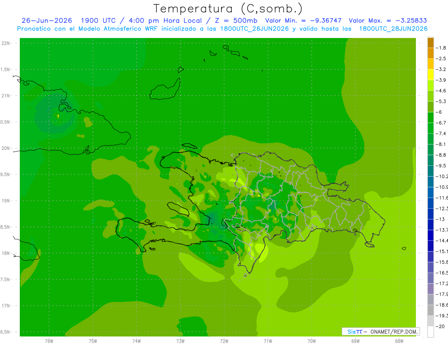This screenshot has height=346, width=448.
Task: Click the '21N' latitude axis label
Action: pyautogui.click(x=6, y=96)
